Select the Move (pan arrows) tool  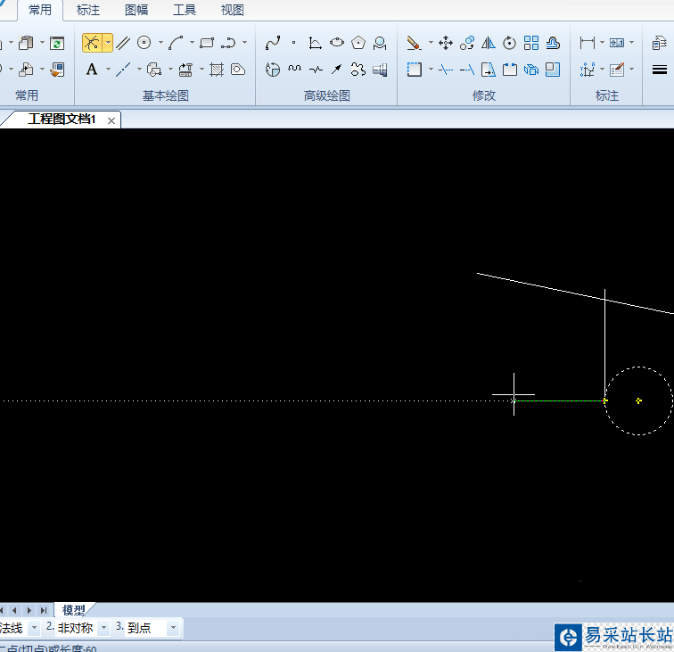(446, 43)
